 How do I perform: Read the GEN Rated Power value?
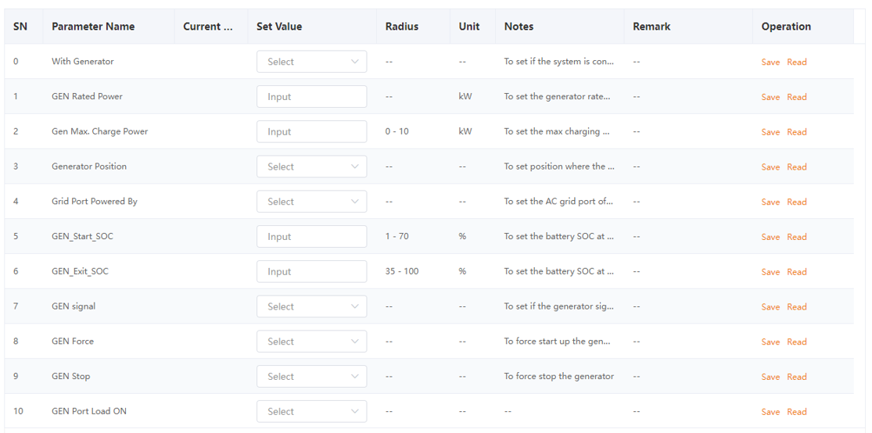[x=796, y=97]
